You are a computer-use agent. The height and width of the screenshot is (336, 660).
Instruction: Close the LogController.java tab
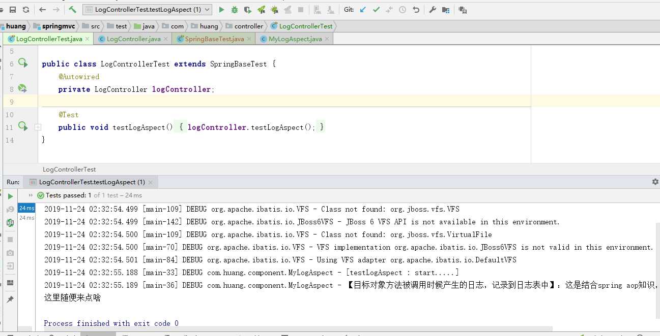pyautogui.click(x=166, y=39)
